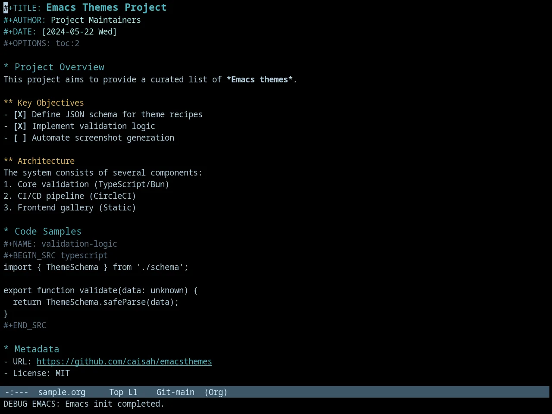Click the 'Emacs Themes Project' title text
Image resolution: width=552 pixels, height=414 pixels.
point(107,8)
